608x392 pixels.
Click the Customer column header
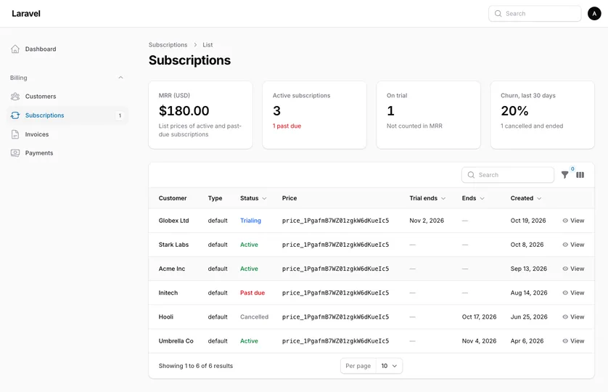pyautogui.click(x=173, y=198)
